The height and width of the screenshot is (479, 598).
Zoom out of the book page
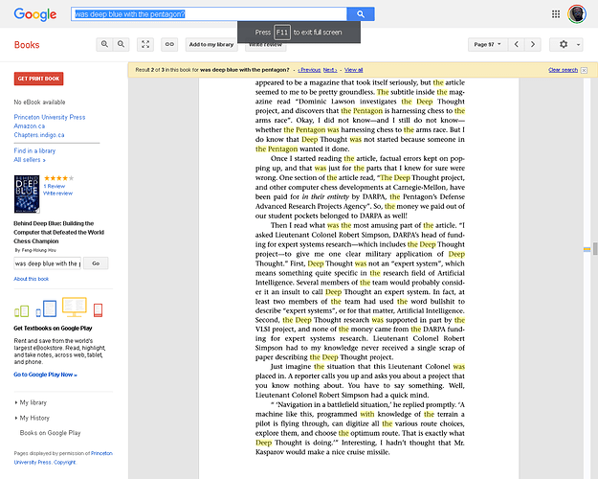click(121, 44)
